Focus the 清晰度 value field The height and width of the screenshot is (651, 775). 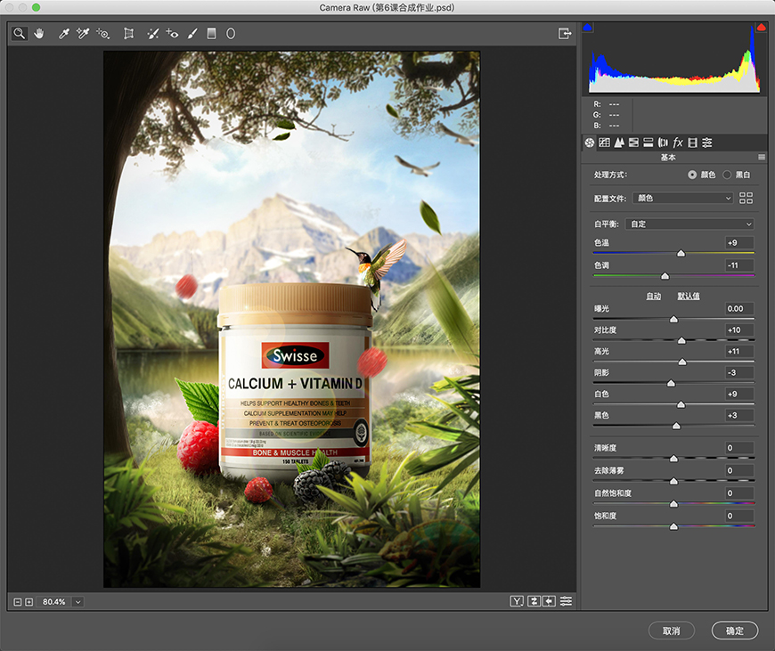(x=739, y=448)
